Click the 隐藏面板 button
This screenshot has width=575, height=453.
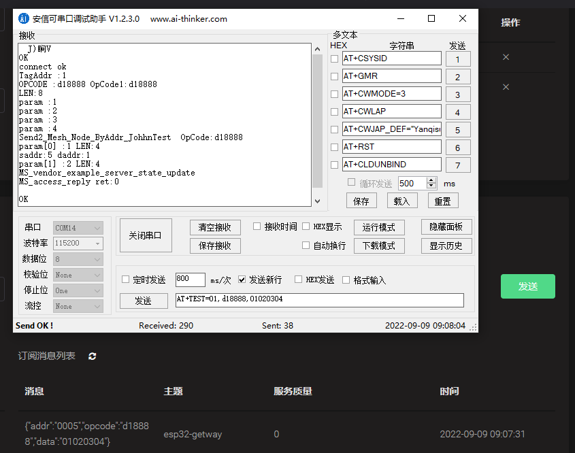(x=446, y=227)
